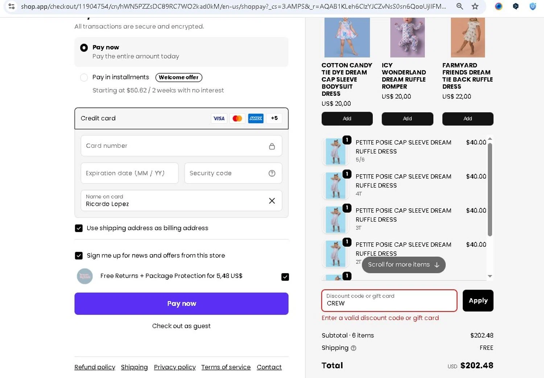The width and height of the screenshot is (544, 378).
Task: Open site information icon in address bar
Action: tap(12, 6)
